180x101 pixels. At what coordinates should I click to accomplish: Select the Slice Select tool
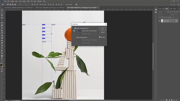pos(2,20)
